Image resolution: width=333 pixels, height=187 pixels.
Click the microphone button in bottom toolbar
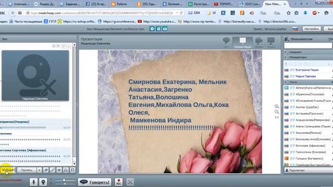click(33, 182)
